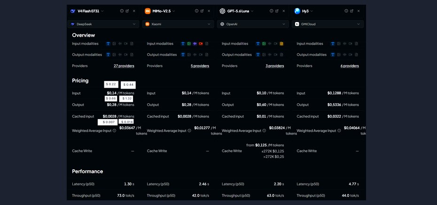Click info icon in V4 Flash 0731 header

122,11
